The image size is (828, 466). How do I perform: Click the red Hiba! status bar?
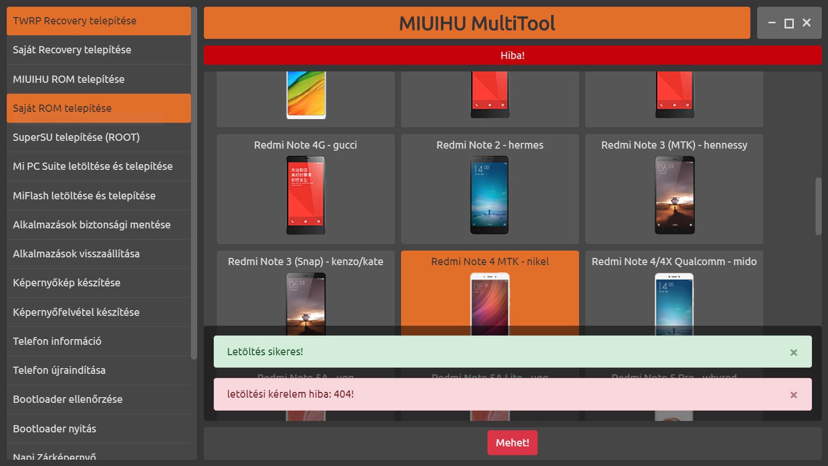512,55
